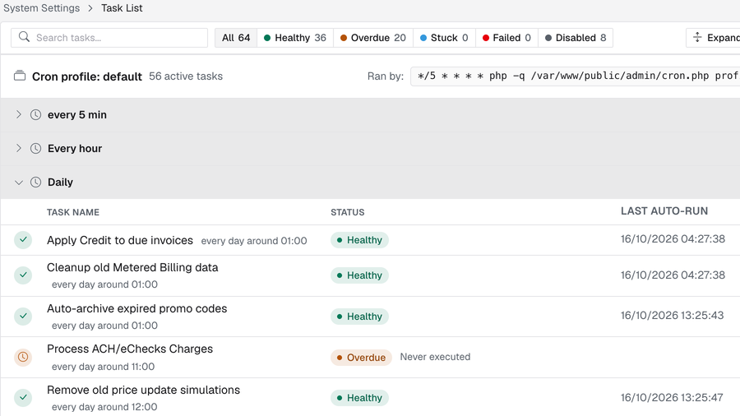This screenshot has height=416, width=740.
Task: Click every day around 11:00 schedule text
Action: (x=104, y=367)
